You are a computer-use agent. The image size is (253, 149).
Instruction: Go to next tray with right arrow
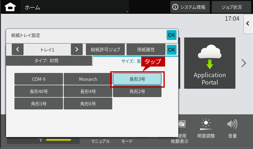77,49
